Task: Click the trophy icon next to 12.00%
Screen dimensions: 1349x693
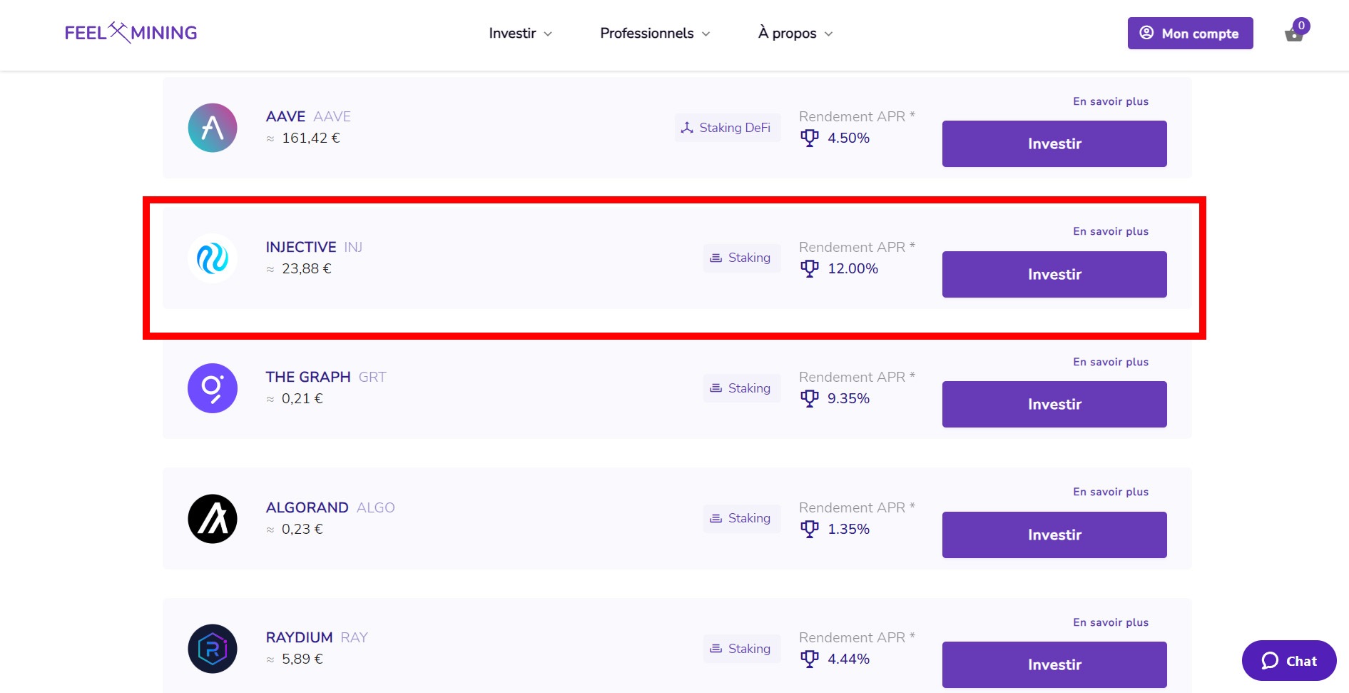Action: 809,268
